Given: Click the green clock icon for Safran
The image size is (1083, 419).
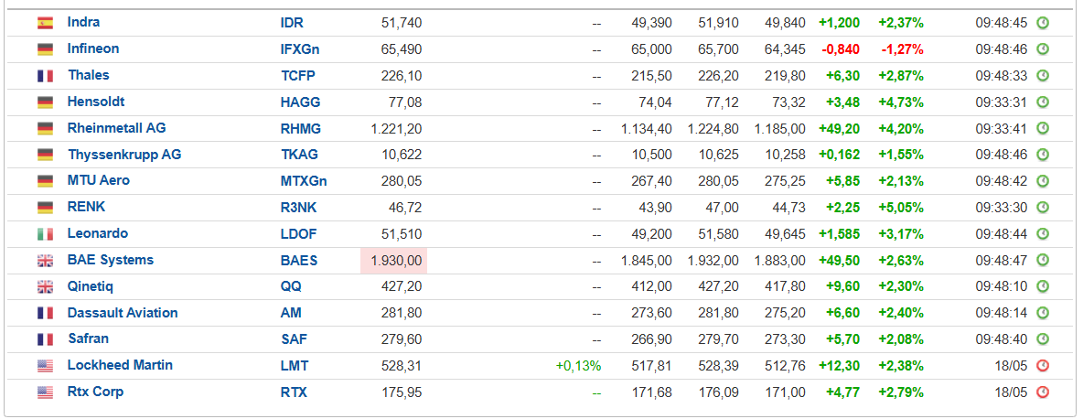Looking at the screenshot, I should [x=1043, y=338].
